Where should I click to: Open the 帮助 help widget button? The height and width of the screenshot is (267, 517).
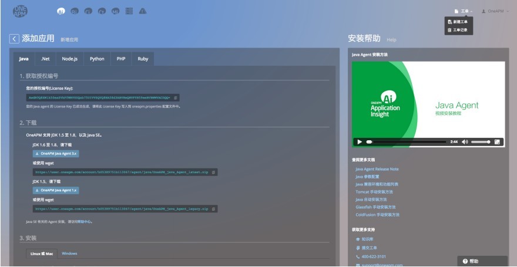(482, 261)
